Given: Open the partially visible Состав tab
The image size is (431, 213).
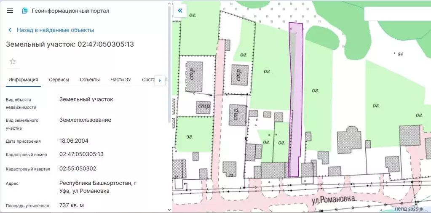Looking at the screenshot, I should pyautogui.click(x=148, y=80).
